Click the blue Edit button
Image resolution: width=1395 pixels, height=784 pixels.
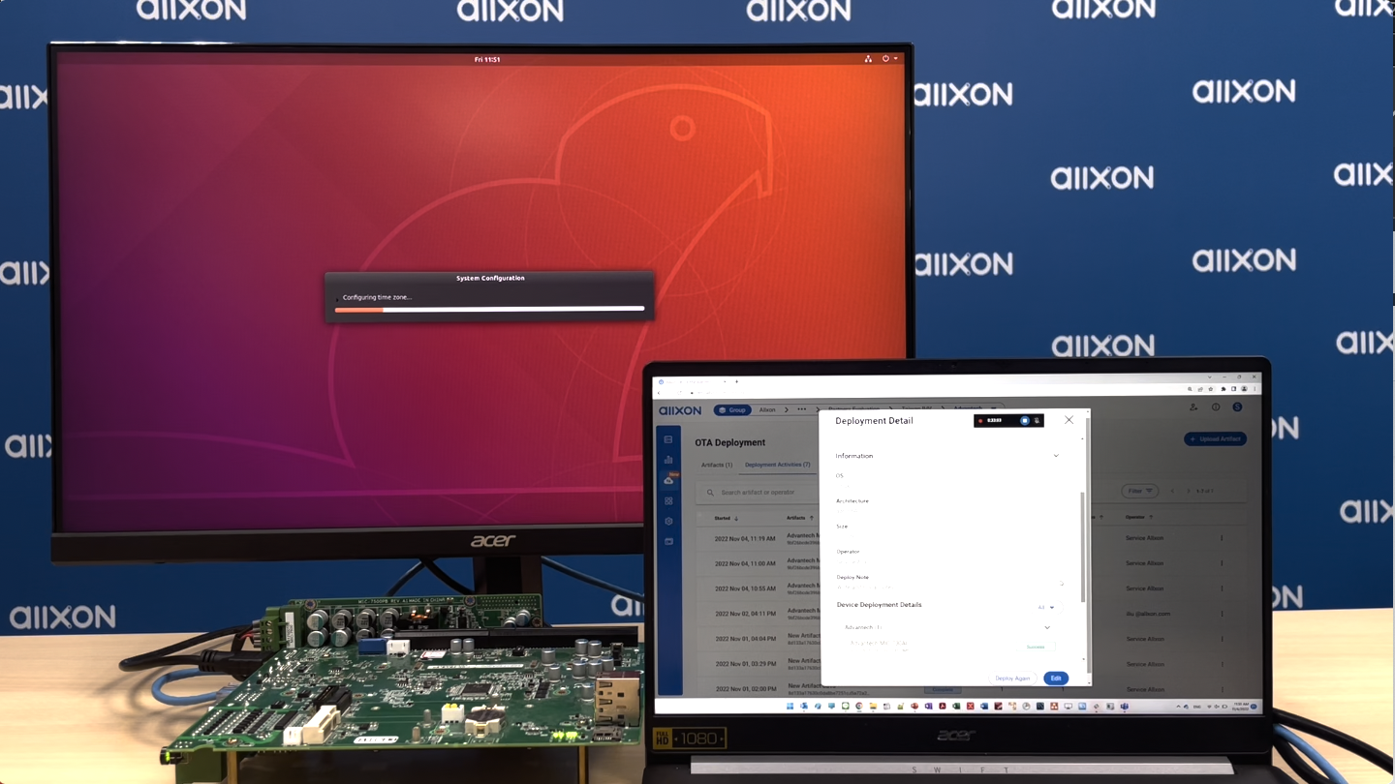[1055, 678]
